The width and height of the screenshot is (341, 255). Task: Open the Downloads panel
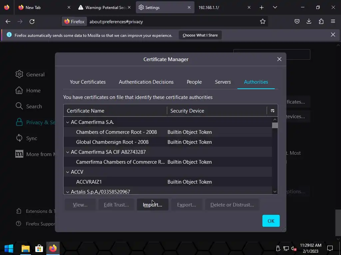[309, 21]
